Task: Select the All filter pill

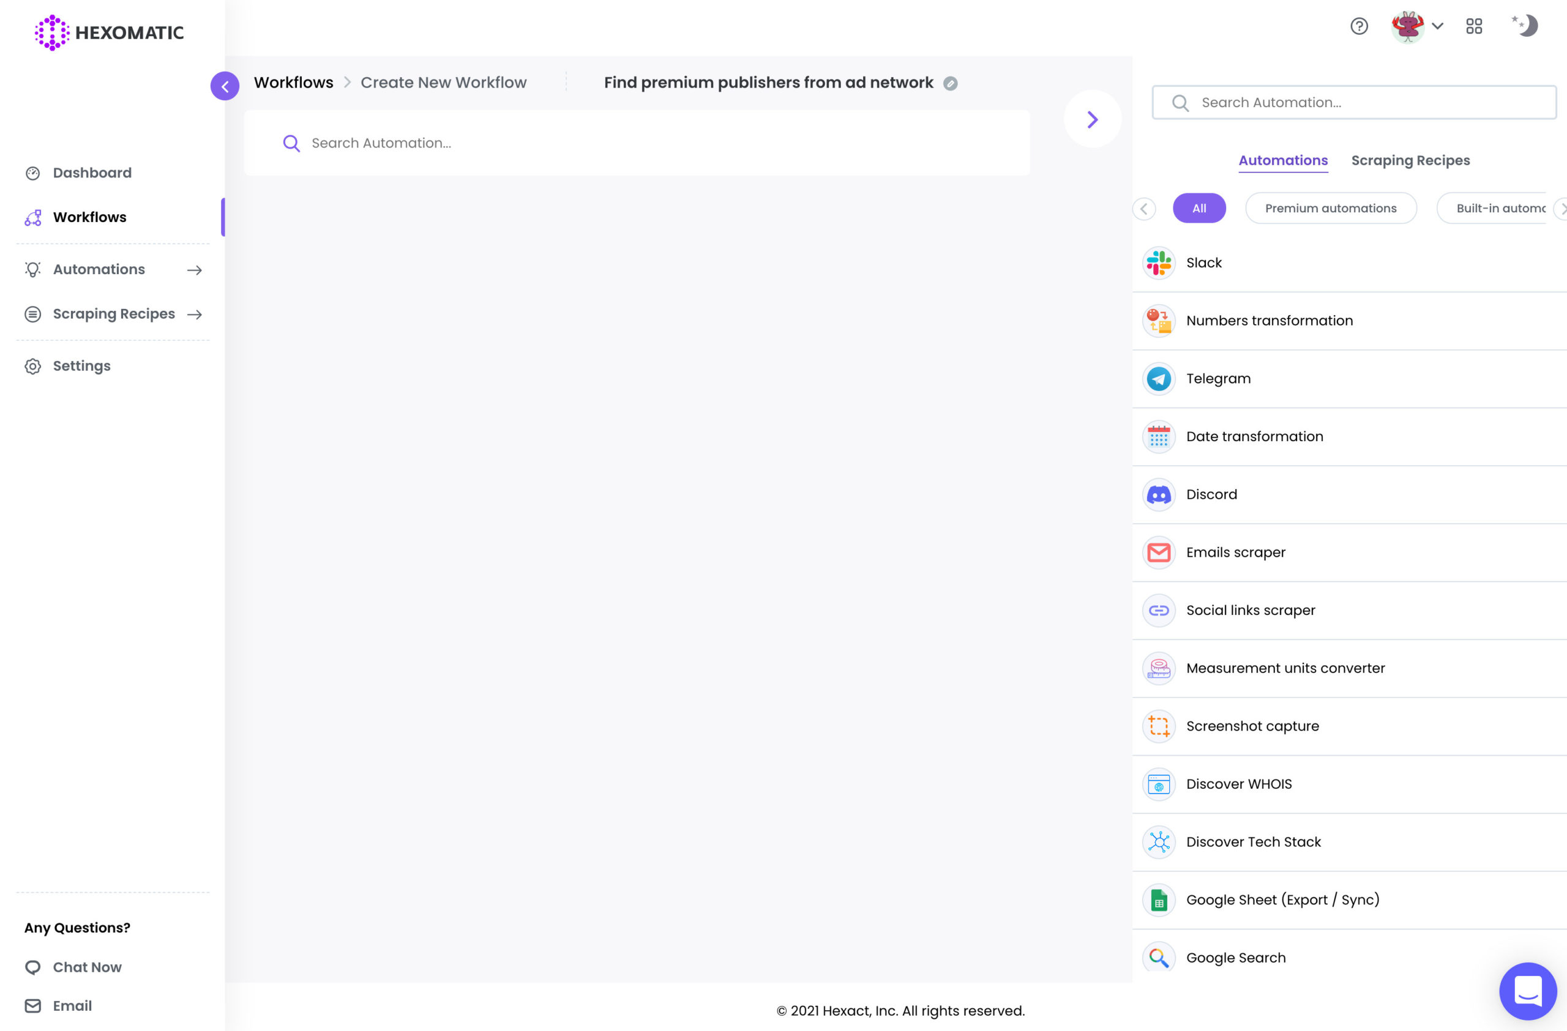Action: pyautogui.click(x=1199, y=209)
